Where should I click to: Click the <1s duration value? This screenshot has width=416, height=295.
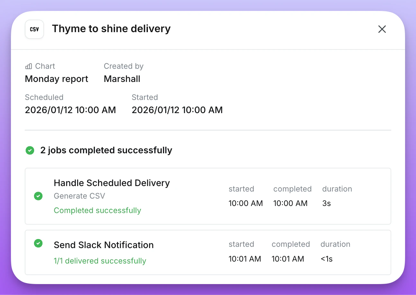point(326,259)
